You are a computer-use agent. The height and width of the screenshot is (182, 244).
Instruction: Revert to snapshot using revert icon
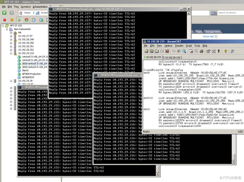(41, 20)
